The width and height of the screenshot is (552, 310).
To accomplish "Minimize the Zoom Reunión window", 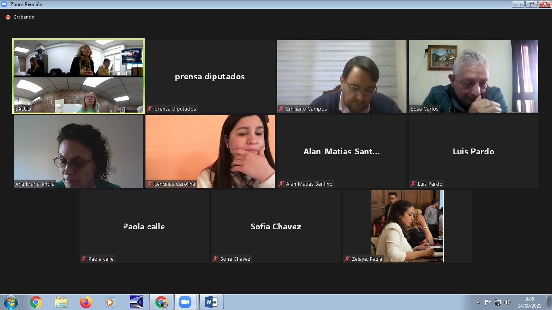I will coord(518,4).
